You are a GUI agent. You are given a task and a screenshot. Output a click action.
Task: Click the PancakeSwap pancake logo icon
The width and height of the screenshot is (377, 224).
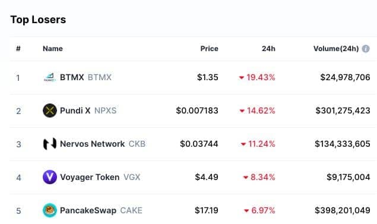point(50,210)
